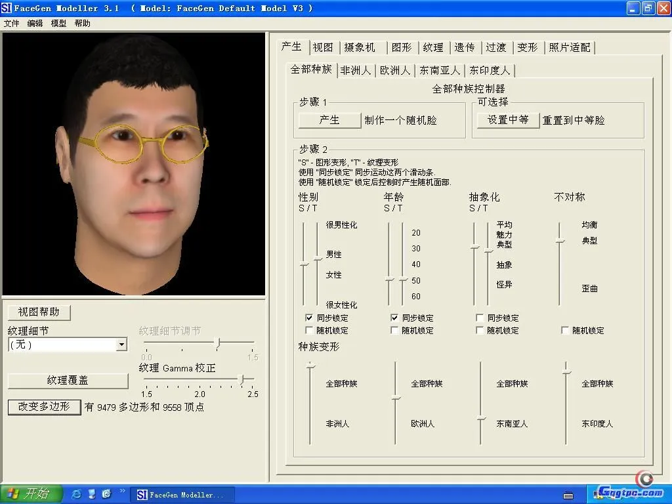Open the 开始 Start menu
Viewport: 672px width, 504px height.
click(31, 494)
